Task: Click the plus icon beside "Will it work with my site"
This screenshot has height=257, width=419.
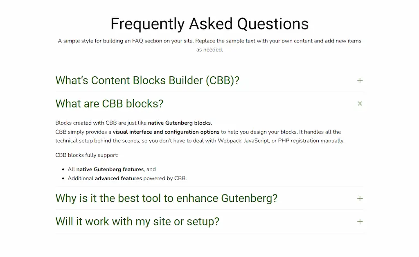Action: (360, 222)
